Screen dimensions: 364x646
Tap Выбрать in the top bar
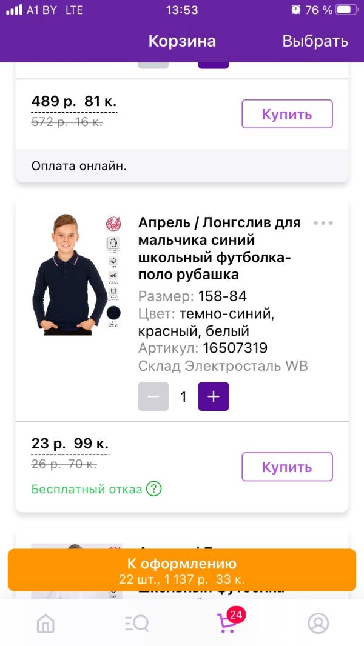point(315,41)
